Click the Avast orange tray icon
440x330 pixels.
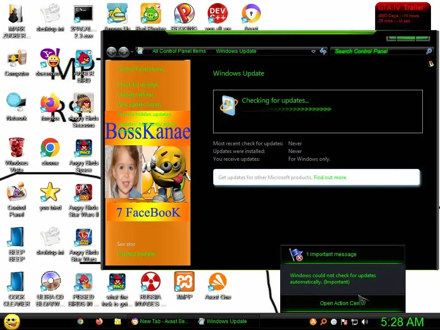tap(313, 322)
